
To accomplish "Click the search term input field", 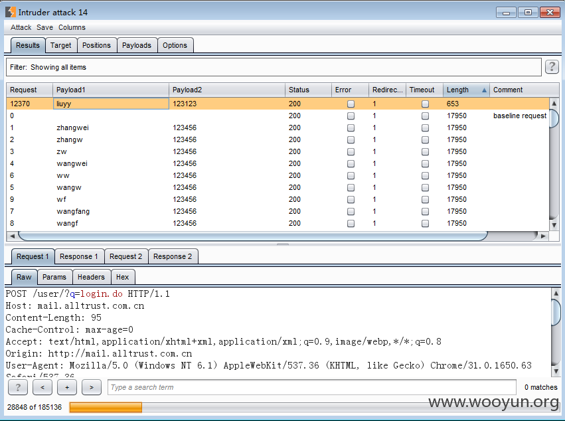I will click(x=312, y=388).
